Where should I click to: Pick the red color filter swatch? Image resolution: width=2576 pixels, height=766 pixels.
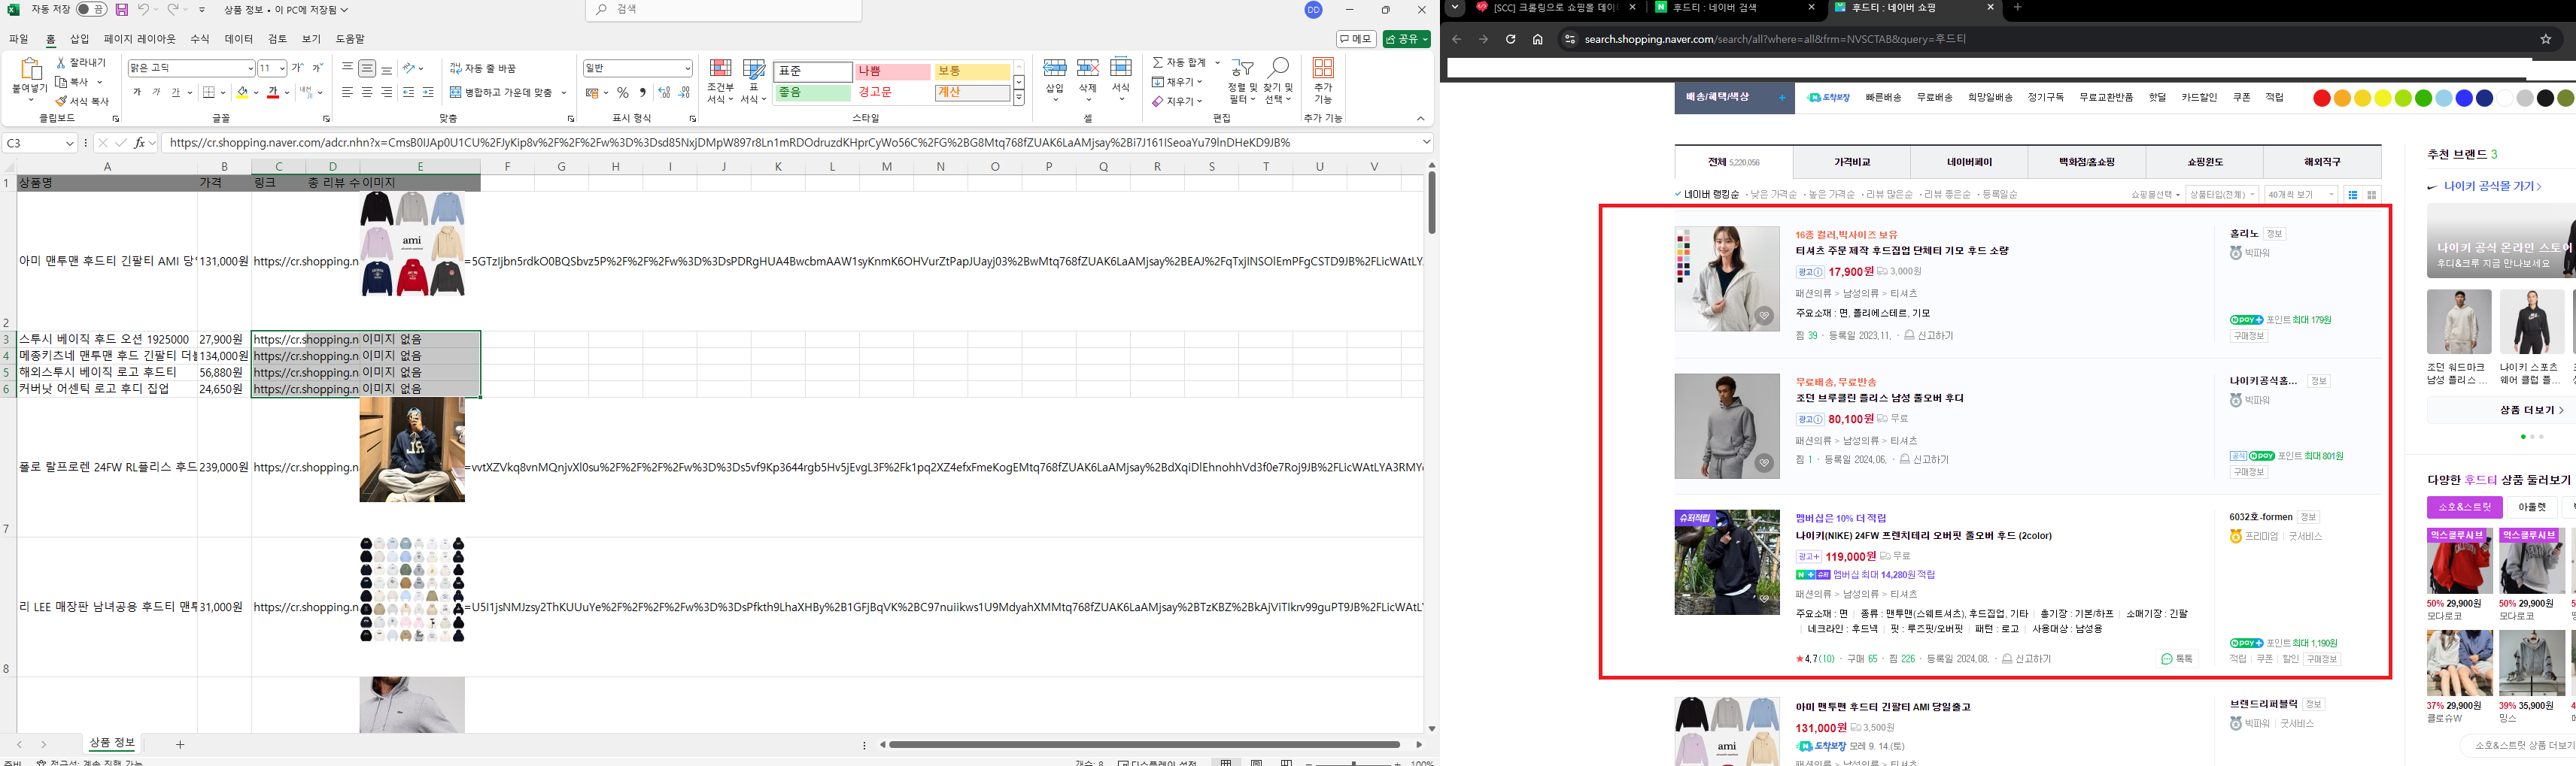pos(2322,98)
